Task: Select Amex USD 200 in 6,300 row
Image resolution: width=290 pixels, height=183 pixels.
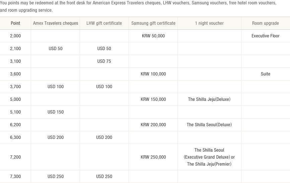Action: click(56, 138)
